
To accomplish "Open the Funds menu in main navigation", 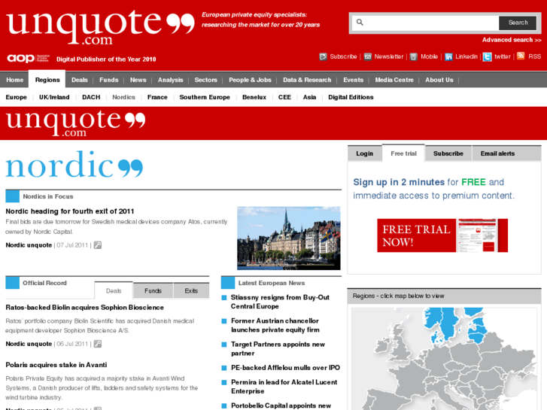I will 109,80.
